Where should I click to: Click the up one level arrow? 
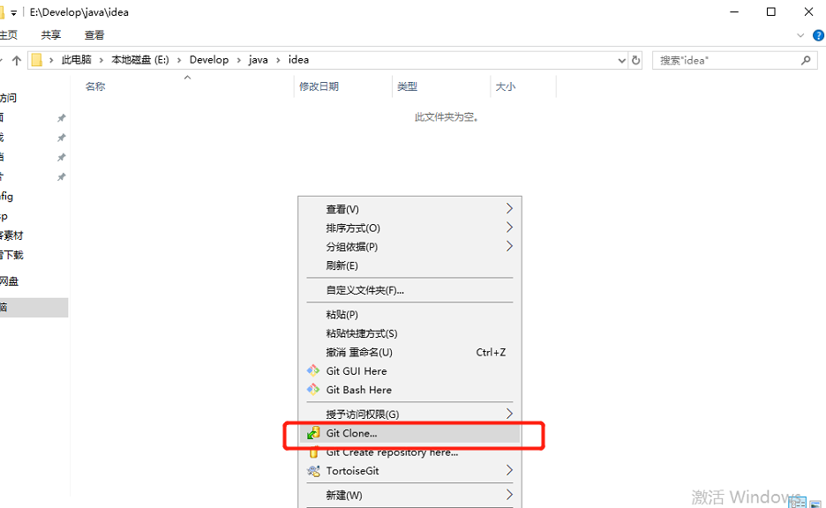17,61
